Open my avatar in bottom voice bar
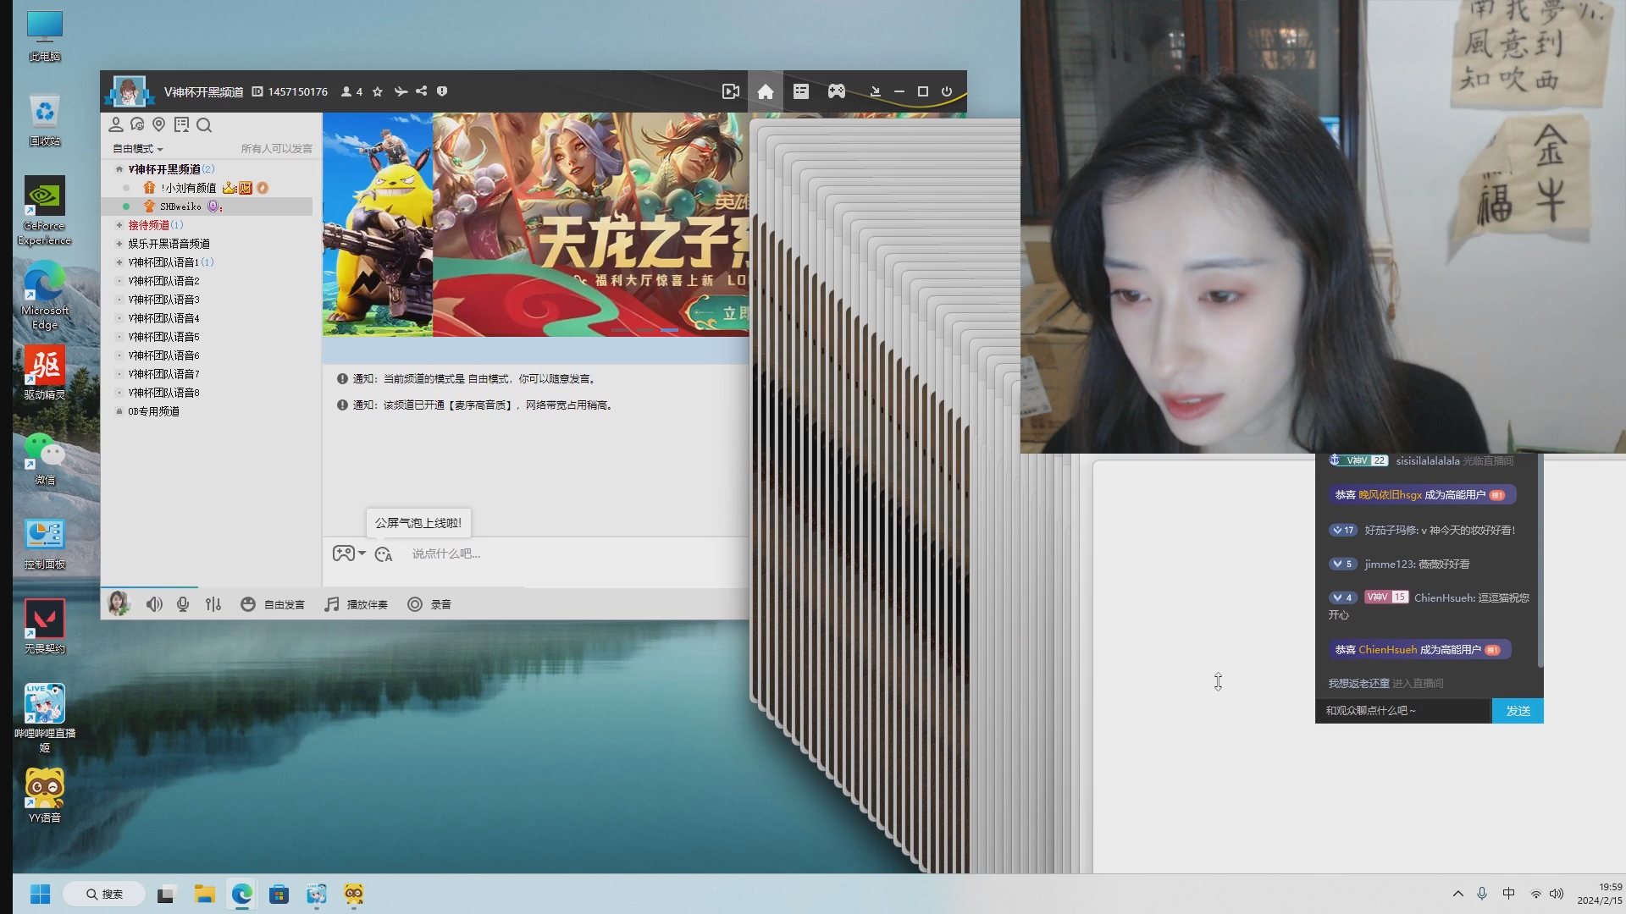Image resolution: width=1626 pixels, height=914 pixels. pyautogui.click(x=119, y=603)
